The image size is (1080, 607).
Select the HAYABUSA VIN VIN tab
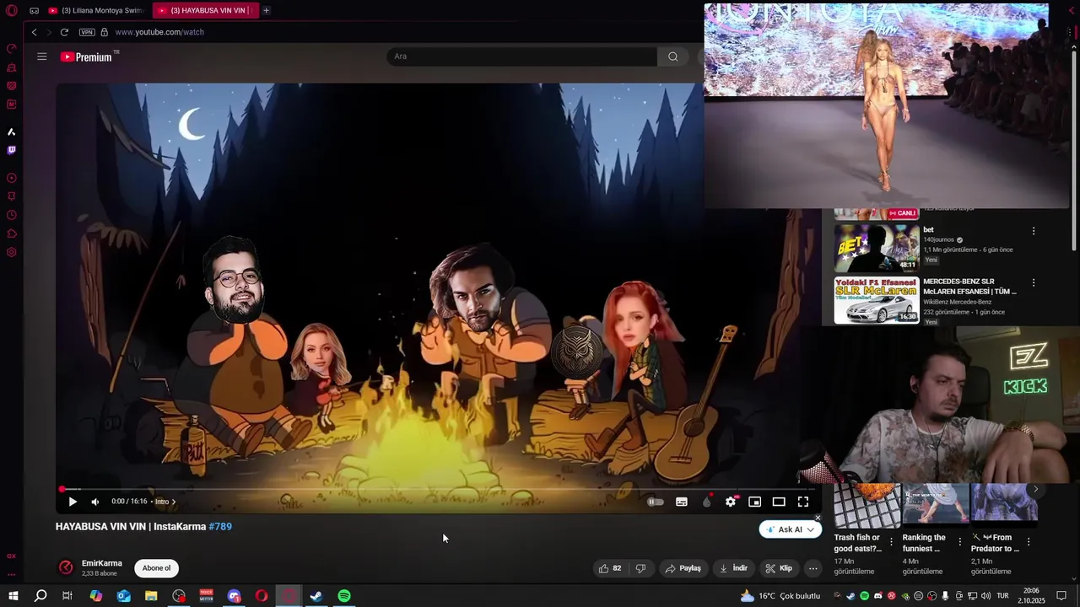205,10
